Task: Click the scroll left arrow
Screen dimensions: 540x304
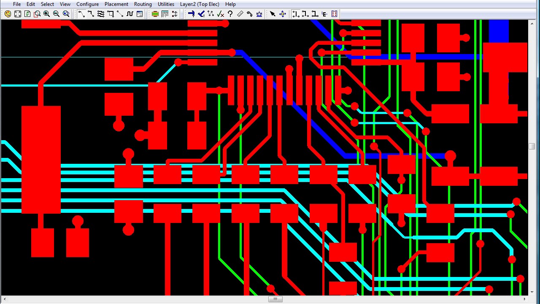Action: 4,299
